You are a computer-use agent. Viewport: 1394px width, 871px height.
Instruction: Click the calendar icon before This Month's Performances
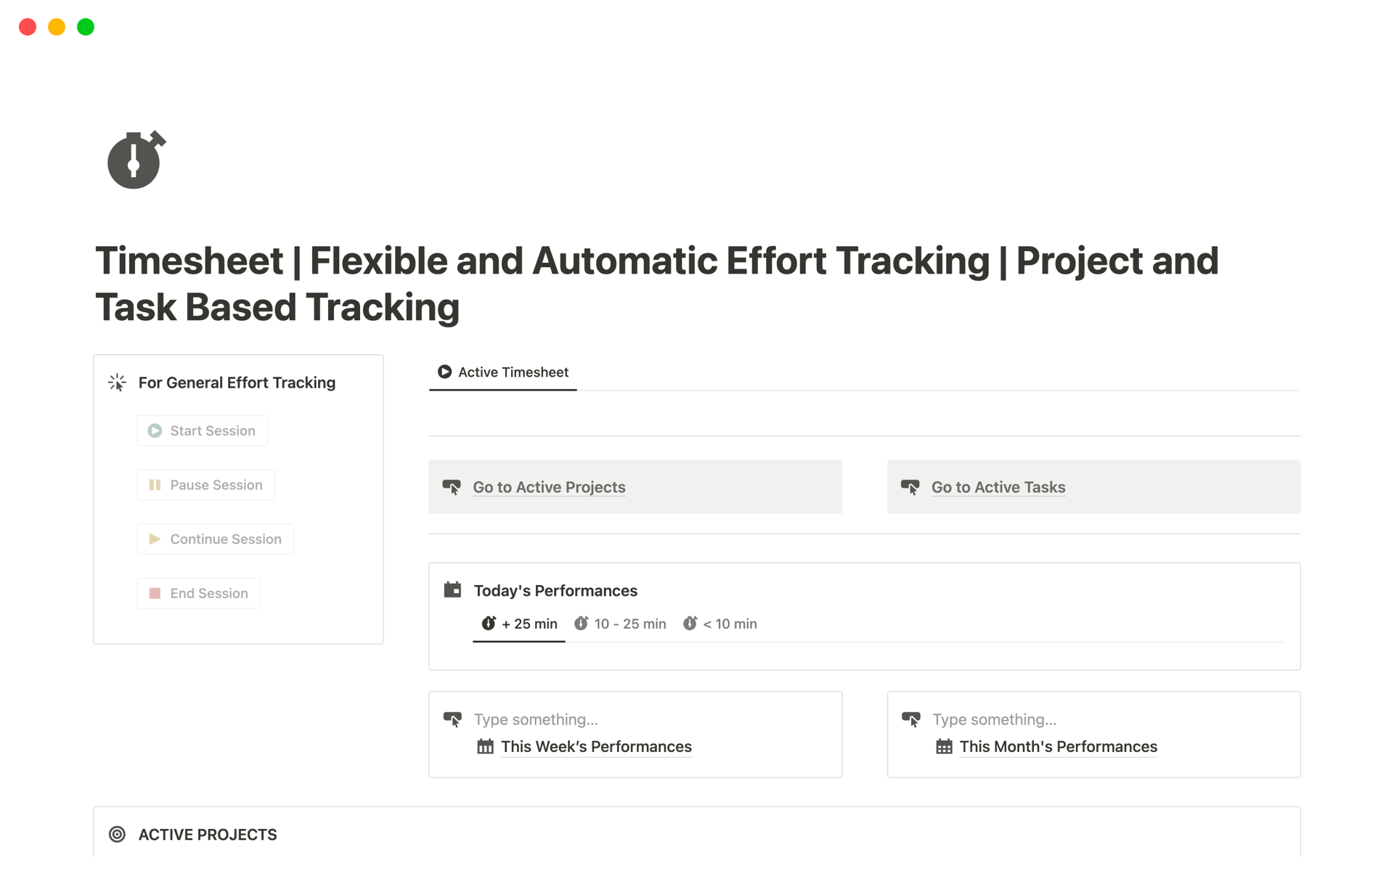click(x=944, y=746)
